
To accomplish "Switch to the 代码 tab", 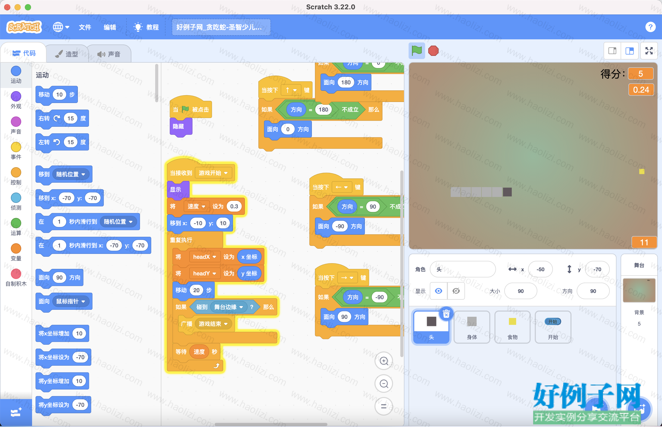I will (24, 53).
